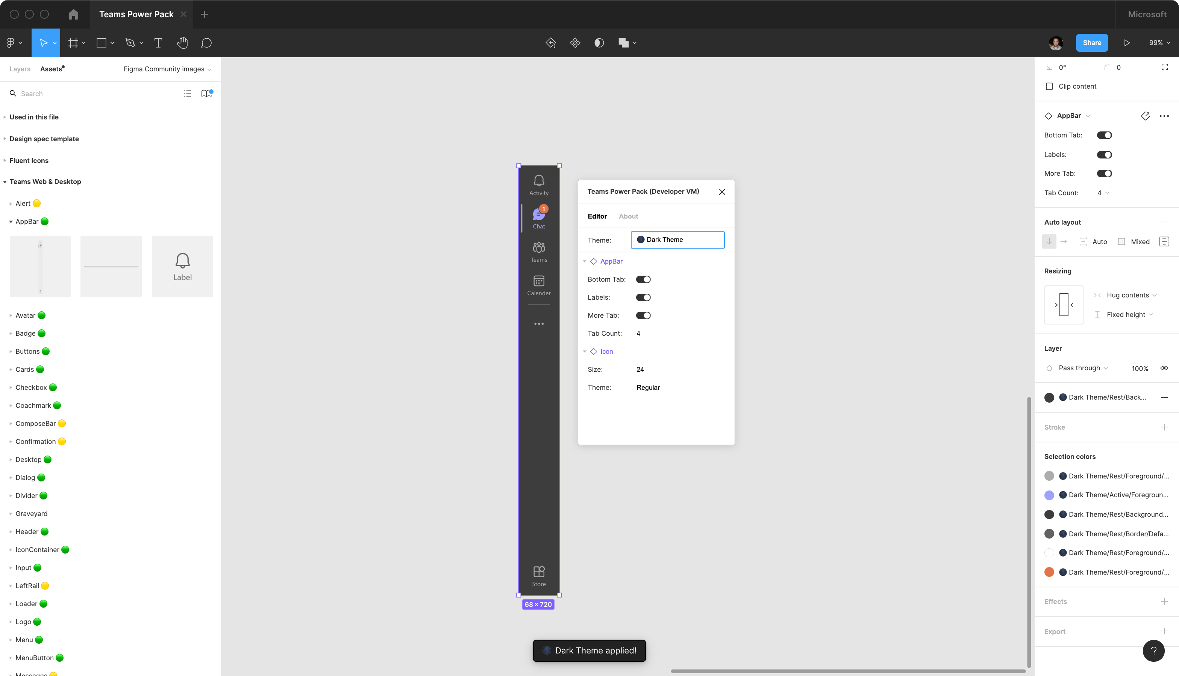
Task: Click the Calender icon in the AppBar
Action: click(539, 281)
